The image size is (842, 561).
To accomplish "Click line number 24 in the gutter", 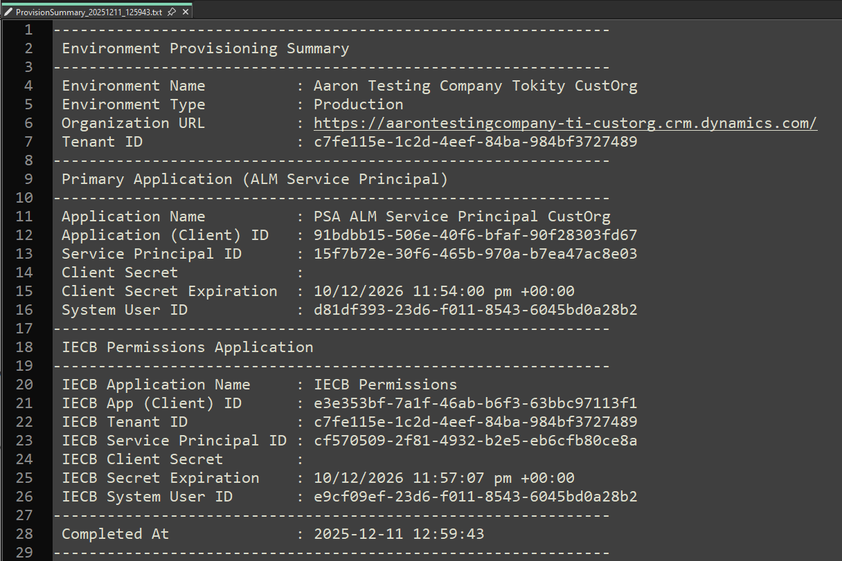I will coord(24,459).
